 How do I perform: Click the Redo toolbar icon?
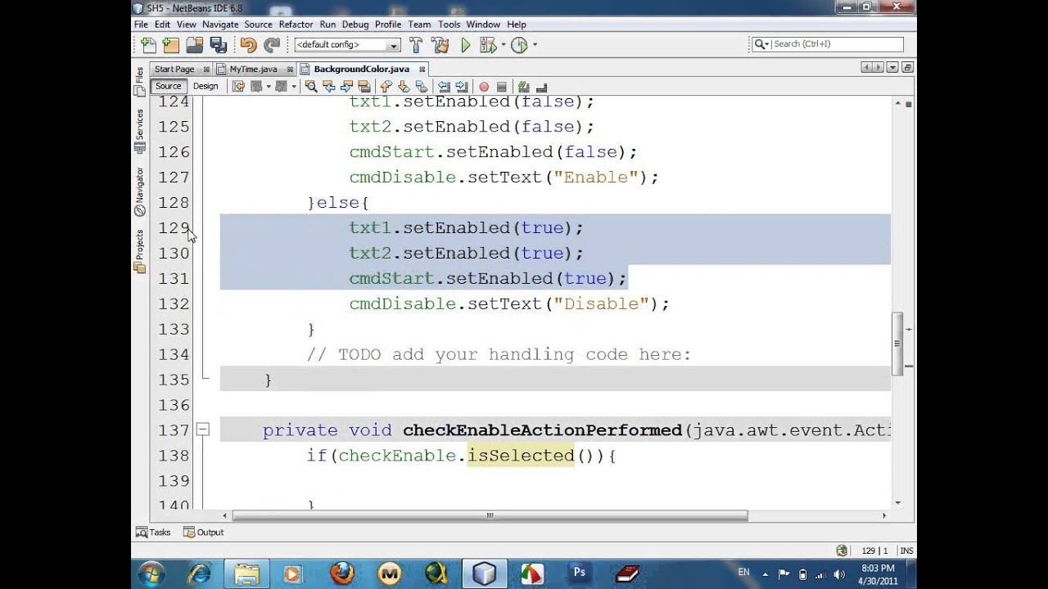click(272, 45)
